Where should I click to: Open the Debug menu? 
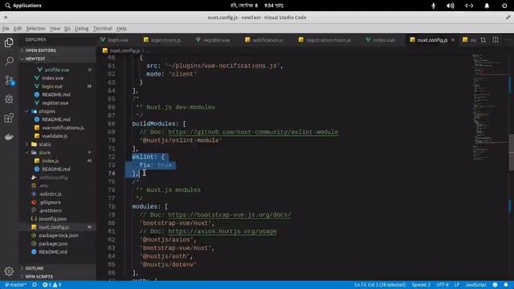coord(81,29)
